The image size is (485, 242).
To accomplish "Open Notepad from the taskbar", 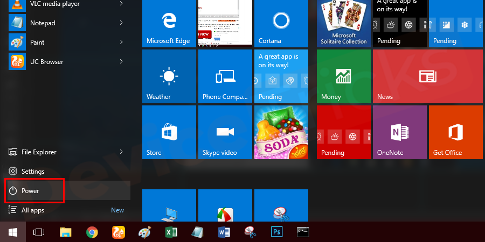I will coord(197,232).
